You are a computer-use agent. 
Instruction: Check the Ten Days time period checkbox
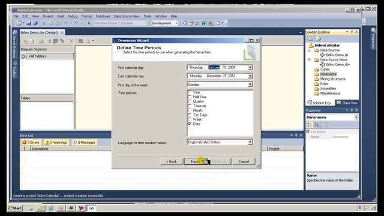point(190,115)
